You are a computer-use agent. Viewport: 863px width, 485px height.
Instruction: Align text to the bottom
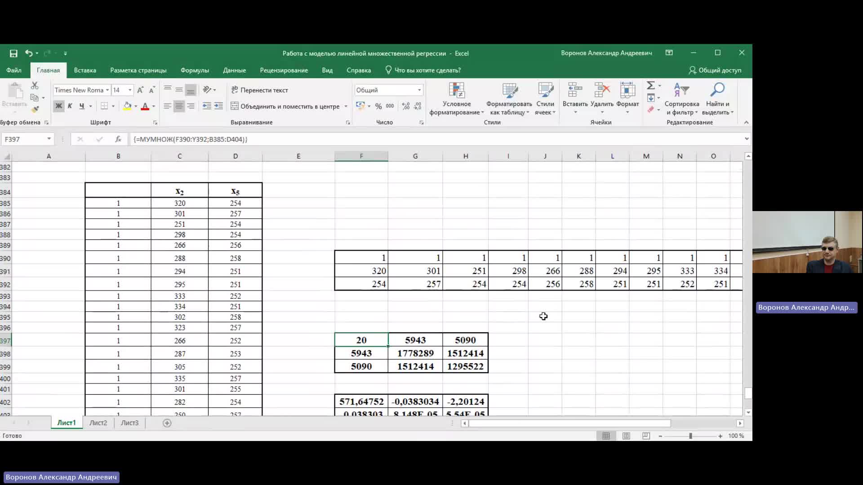tap(191, 90)
